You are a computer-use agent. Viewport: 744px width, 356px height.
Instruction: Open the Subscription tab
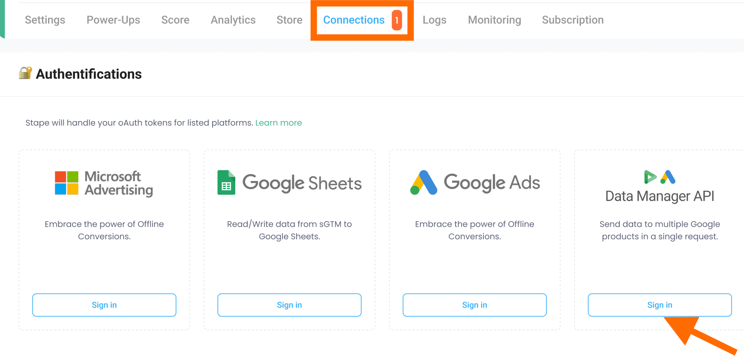click(x=573, y=20)
